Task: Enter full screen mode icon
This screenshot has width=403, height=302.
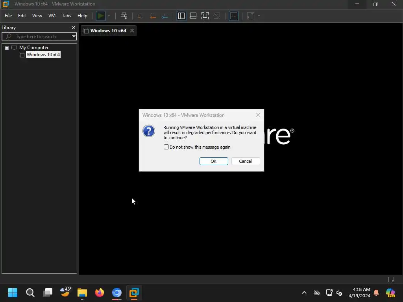Action: 205,16
